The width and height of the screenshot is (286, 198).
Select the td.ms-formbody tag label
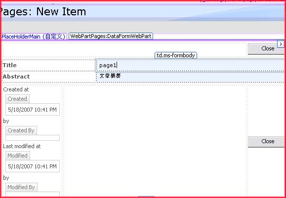click(x=176, y=55)
